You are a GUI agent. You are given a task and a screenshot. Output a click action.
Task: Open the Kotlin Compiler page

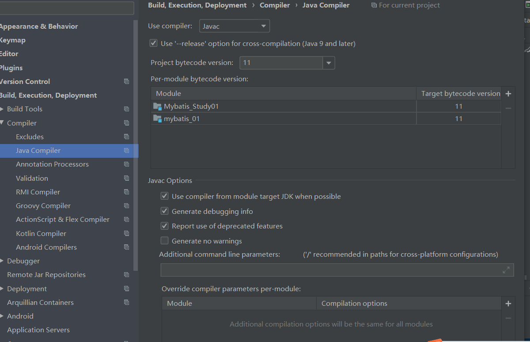tap(41, 233)
